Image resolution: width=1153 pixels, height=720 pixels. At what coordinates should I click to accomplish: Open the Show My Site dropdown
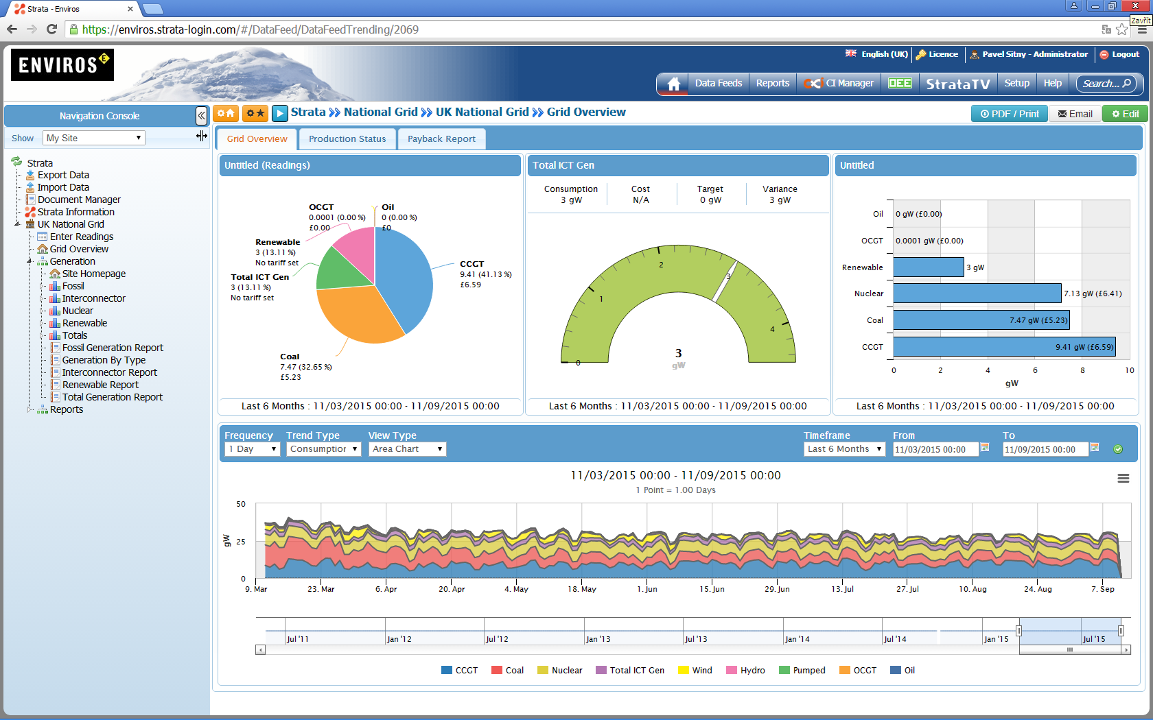click(x=94, y=138)
